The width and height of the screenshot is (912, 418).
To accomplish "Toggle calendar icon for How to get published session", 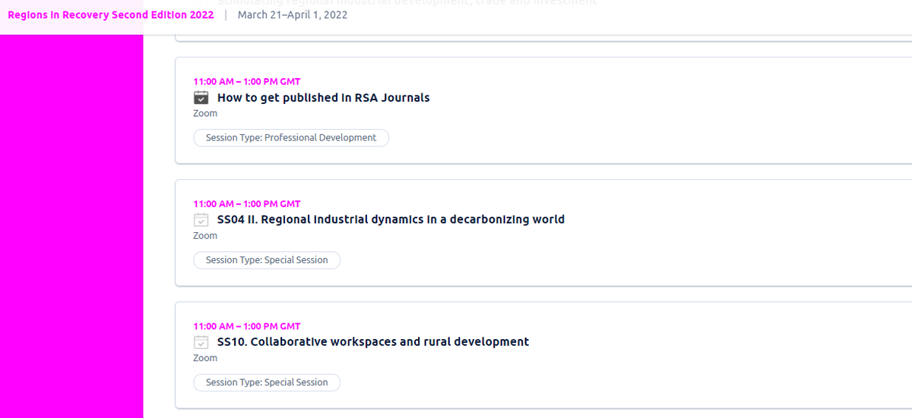I will [x=201, y=97].
